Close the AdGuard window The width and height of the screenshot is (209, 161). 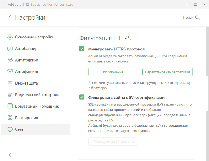(204, 4)
